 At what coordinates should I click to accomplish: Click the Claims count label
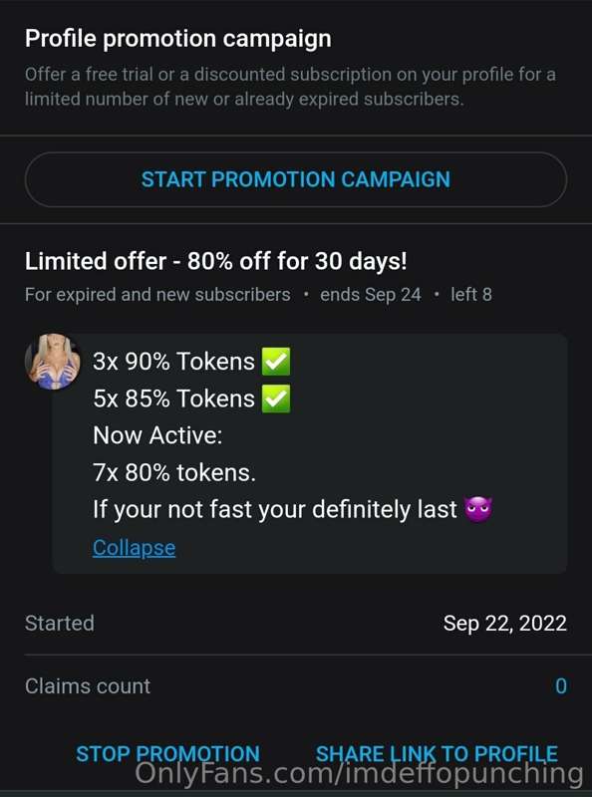pyautogui.click(x=88, y=686)
